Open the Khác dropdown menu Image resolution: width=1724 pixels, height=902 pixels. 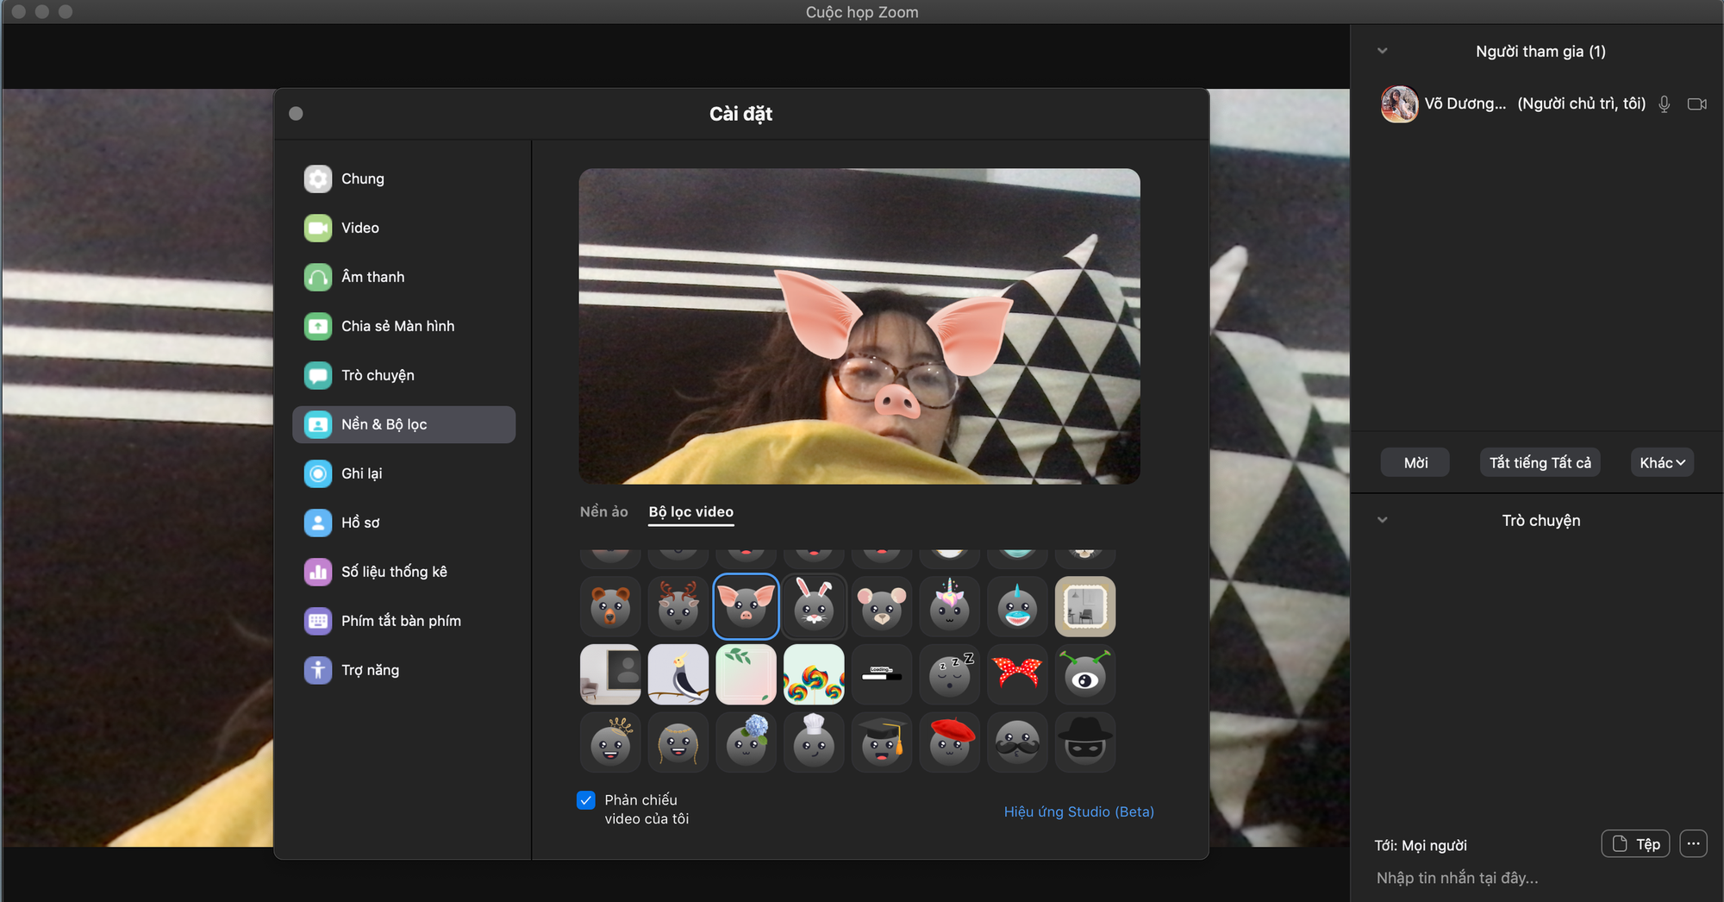click(1662, 462)
